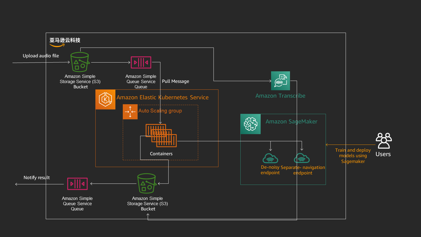The width and height of the screenshot is (421, 237).
Task: Select the 'De-noisy endpoint' label
Action: coord(270,170)
